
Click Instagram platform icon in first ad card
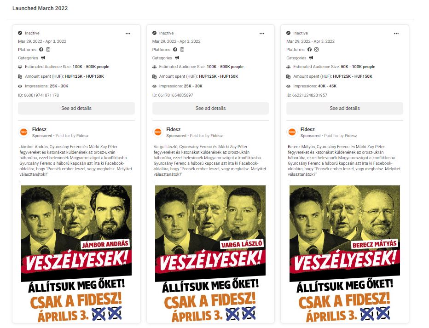click(x=48, y=50)
